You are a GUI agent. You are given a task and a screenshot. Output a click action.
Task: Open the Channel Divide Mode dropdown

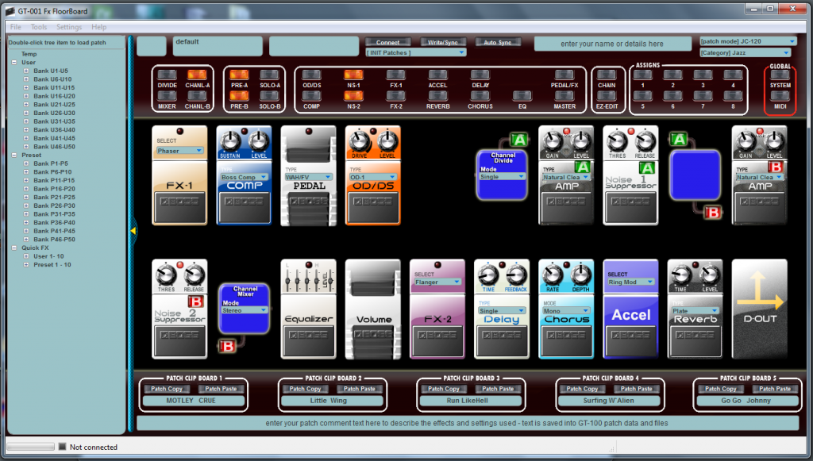pos(502,177)
